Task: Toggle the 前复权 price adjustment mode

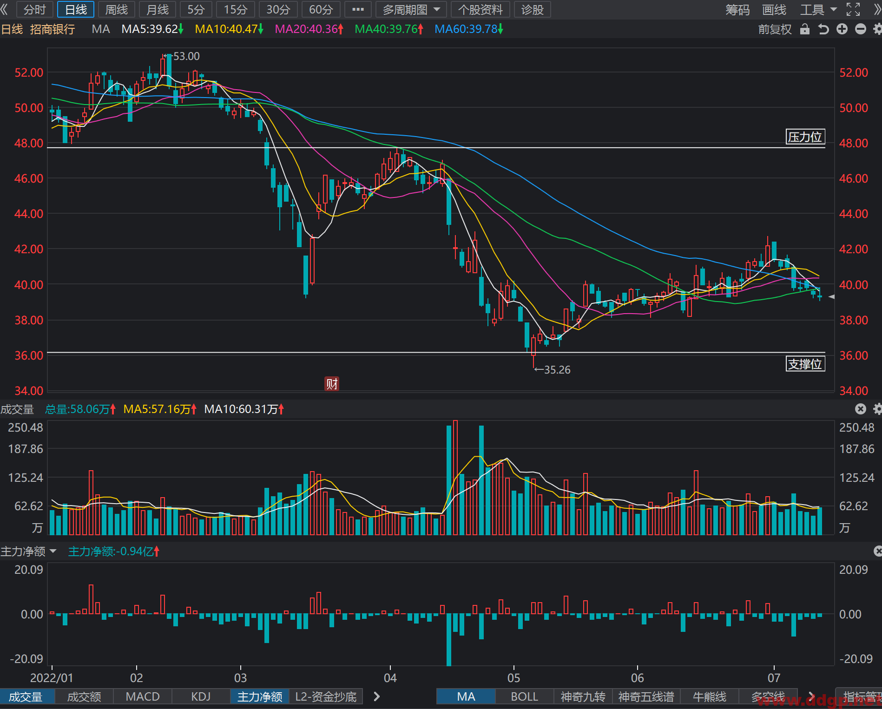Action: (x=775, y=29)
